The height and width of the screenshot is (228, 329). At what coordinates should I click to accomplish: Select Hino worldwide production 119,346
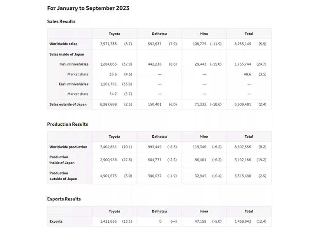[199, 147]
